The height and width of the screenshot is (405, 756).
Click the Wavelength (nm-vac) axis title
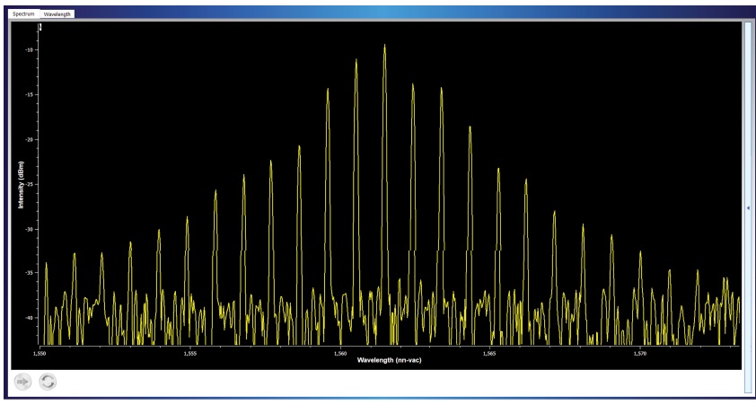point(389,360)
